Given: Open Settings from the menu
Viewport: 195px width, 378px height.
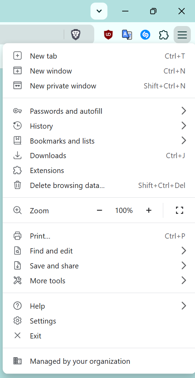Looking at the screenshot, I should tap(99, 321).
